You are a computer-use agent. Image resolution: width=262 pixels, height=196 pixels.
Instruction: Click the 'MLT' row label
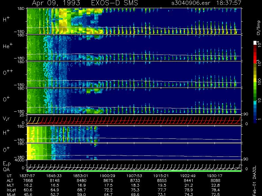coord(10,185)
